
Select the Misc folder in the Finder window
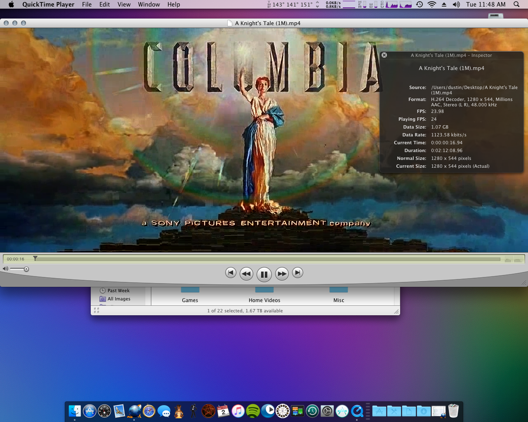click(x=339, y=300)
